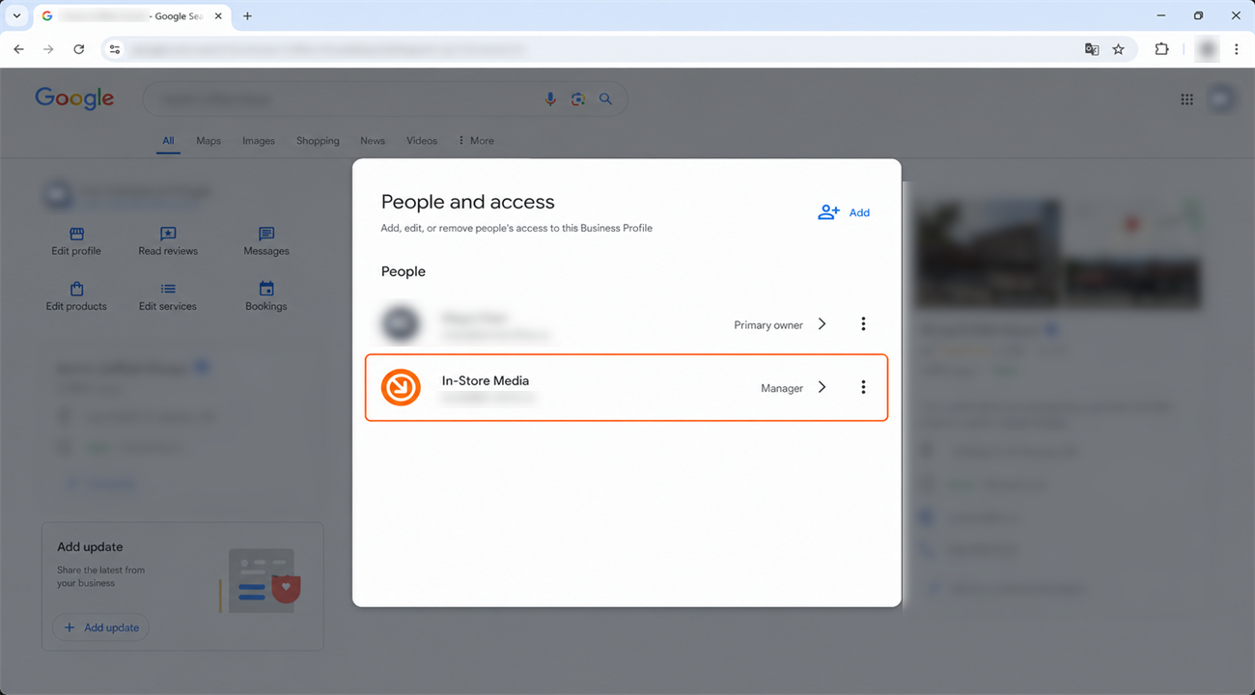
Task: Launch Google Lens image search
Action: [578, 99]
